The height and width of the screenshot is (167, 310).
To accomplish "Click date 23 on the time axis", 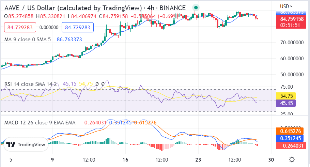I will pyautogui.click(x=198, y=160).
